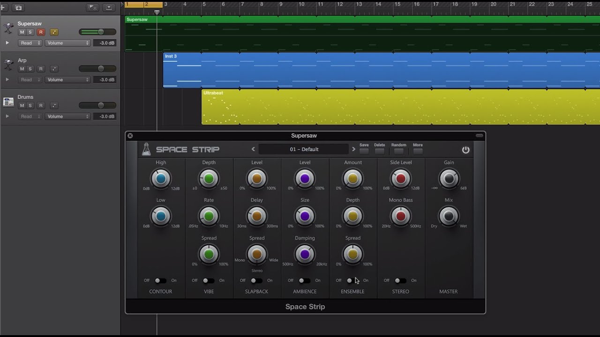Click the Ambience Size knob
The height and width of the screenshot is (337, 600).
(x=305, y=216)
